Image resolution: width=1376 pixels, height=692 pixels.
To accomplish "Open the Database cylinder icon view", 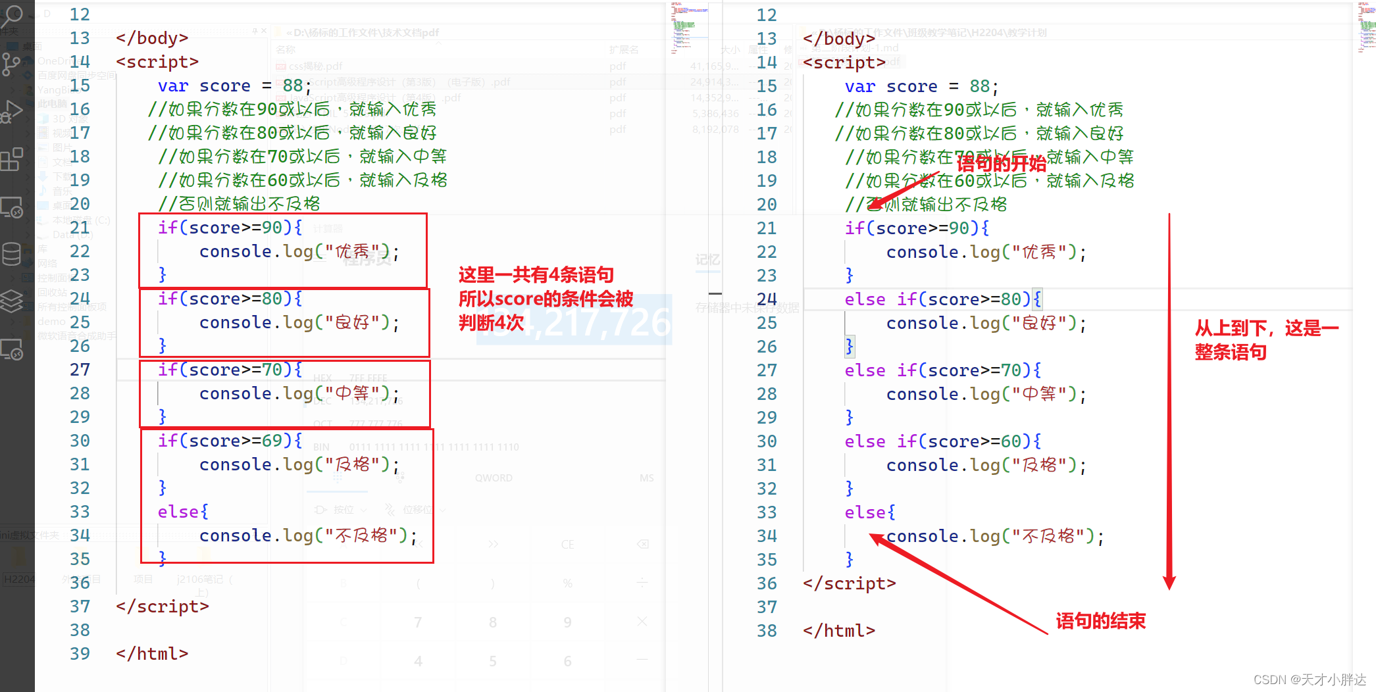I will point(11,255).
